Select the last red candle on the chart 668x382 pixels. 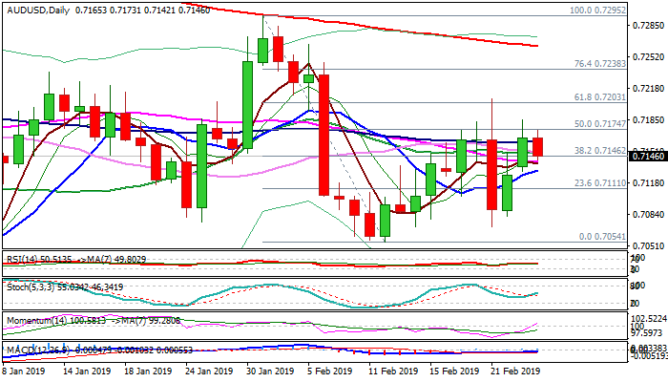537,147
